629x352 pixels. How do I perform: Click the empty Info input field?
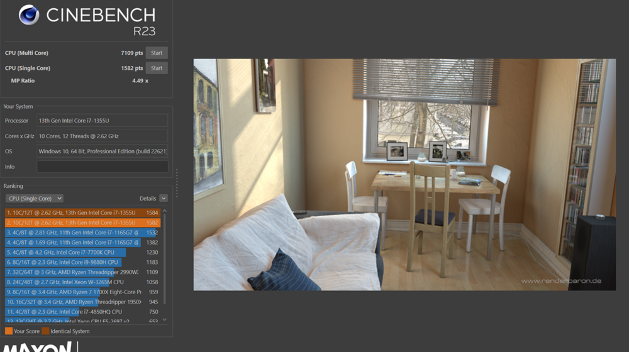click(x=103, y=167)
